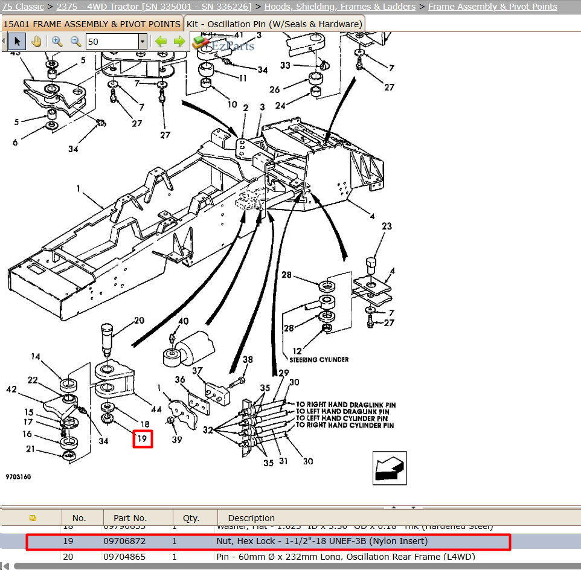Open the zoom percentage dropdown arrow
Screen dimensions: 581x570
click(143, 42)
